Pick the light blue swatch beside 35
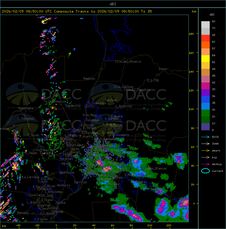The image size is (226, 229). click(205, 106)
